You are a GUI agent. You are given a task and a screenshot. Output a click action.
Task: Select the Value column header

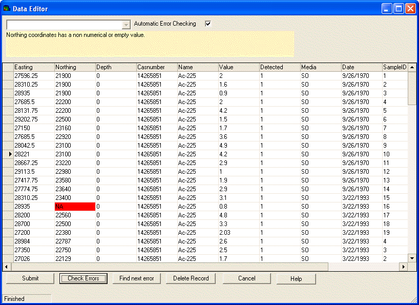[239, 67]
